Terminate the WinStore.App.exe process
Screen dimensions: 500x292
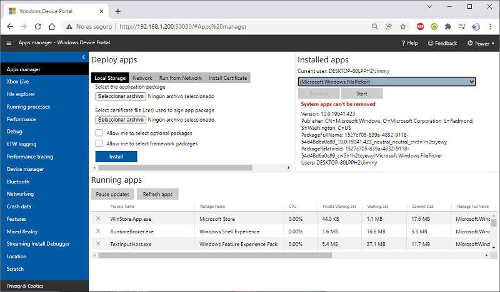[98, 218]
